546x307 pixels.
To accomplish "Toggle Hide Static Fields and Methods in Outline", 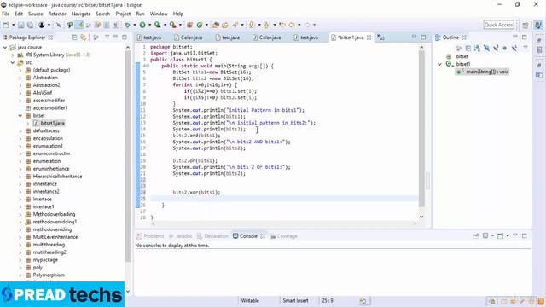I will pos(496,48).
